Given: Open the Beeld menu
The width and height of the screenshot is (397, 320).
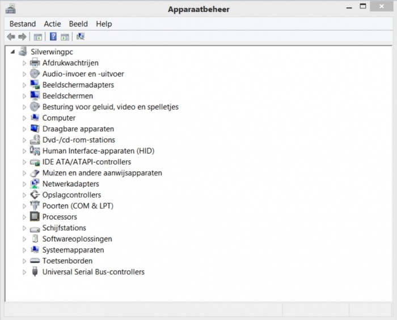Looking at the screenshot, I should click(78, 24).
